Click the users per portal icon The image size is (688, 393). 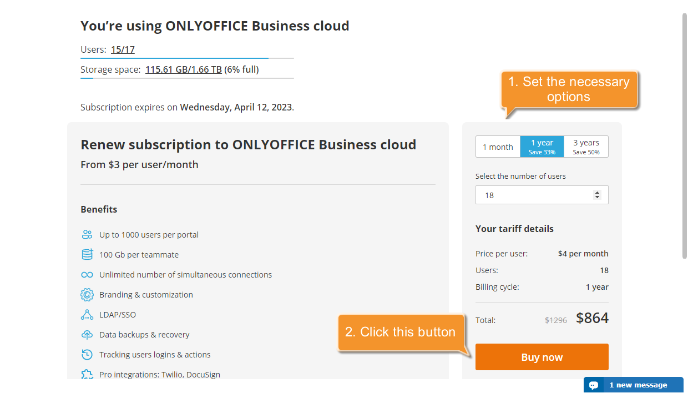(87, 234)
